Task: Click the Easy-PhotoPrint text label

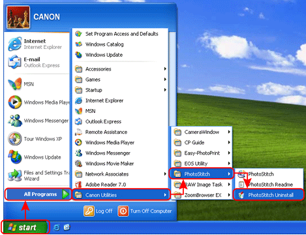Action: tap(202, 153)
